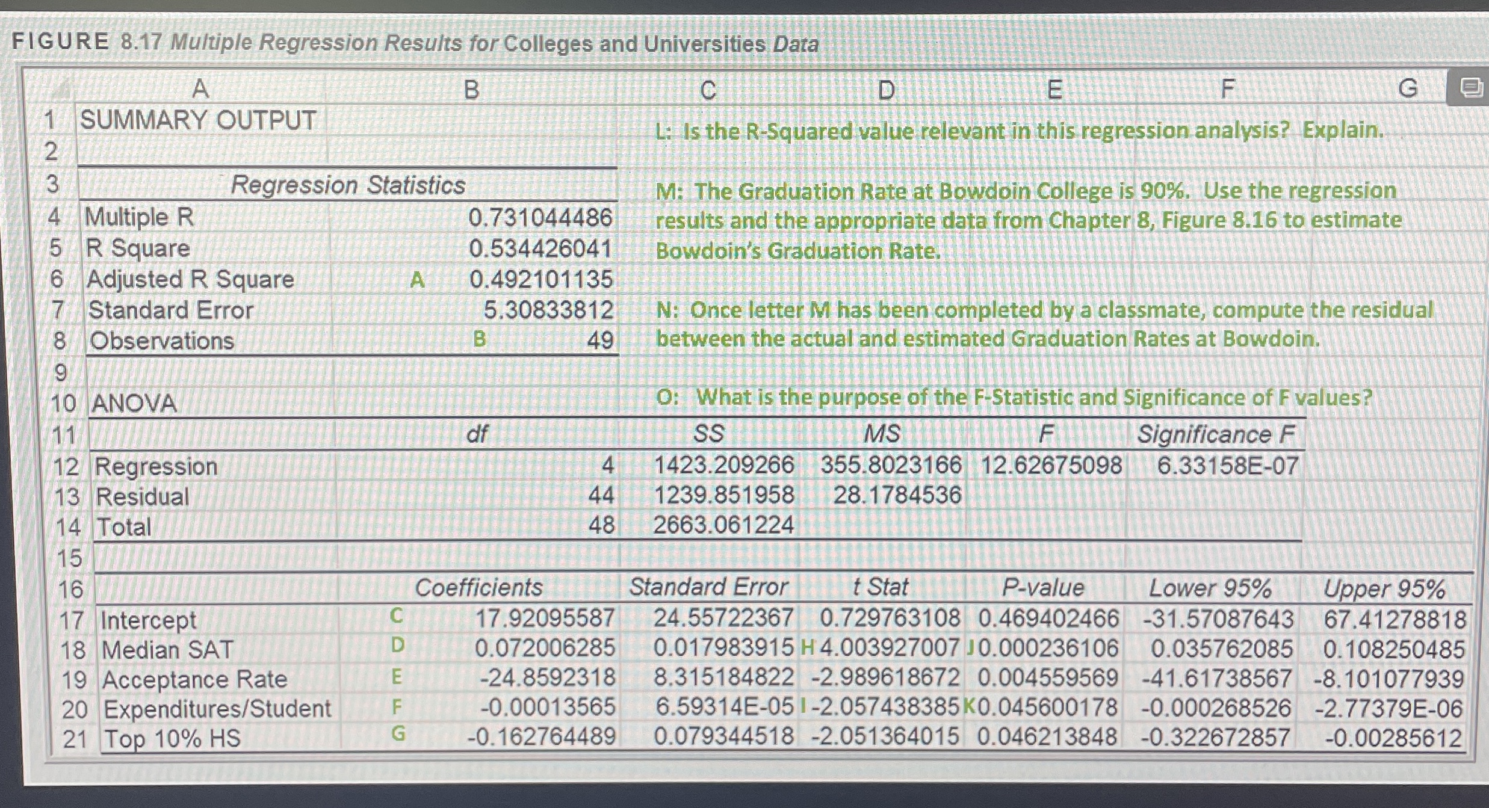Select the SUMMARY OUTPUT cell
This screenshot has width=1489, height=808.
tap(197, 120)
